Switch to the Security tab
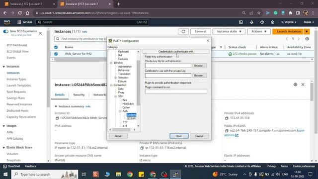This screenshot has height=179, width=318. (79, 95)
